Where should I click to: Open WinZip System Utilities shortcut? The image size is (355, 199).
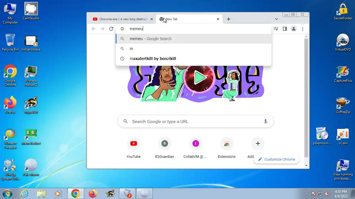[10, 170]
